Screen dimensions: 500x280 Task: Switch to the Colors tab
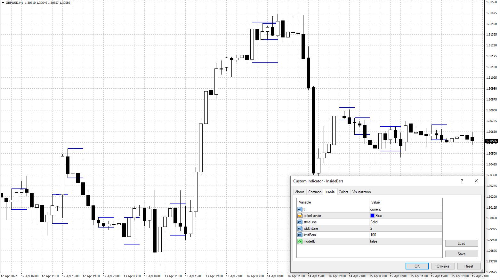(x=343, y=192)
